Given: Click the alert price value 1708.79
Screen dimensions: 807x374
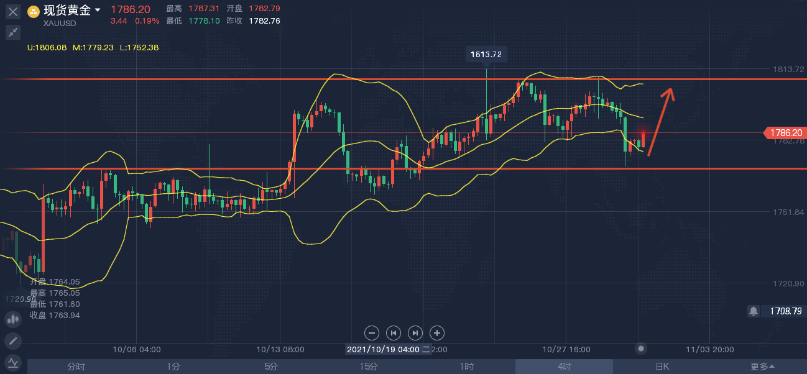Looking at the screenshot, I should pos(785,311).
